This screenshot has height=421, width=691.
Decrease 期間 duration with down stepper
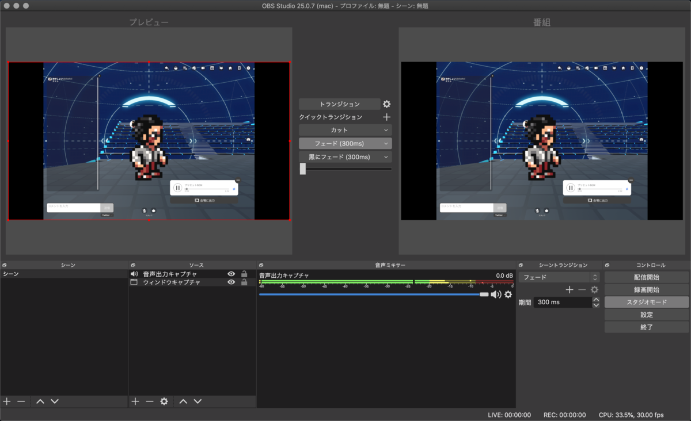pyautogui.click(x=596, y=305)
